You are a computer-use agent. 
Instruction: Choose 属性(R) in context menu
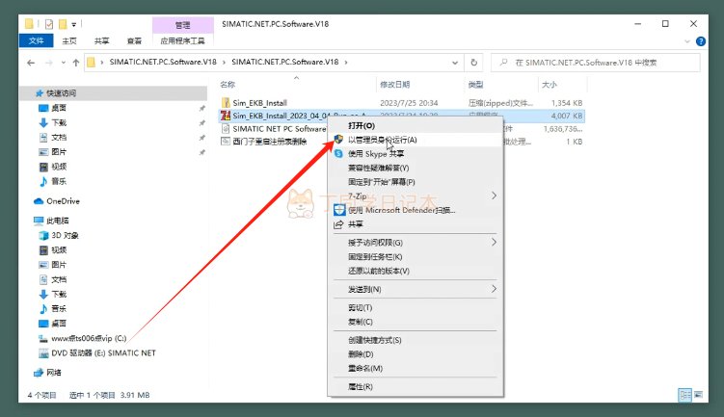point(416,386)
